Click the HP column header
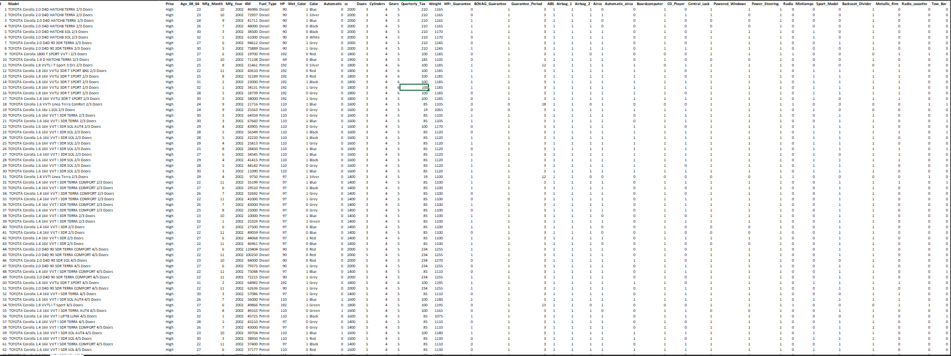The height and width of the screenshot is (356, 951). point(283,4)
